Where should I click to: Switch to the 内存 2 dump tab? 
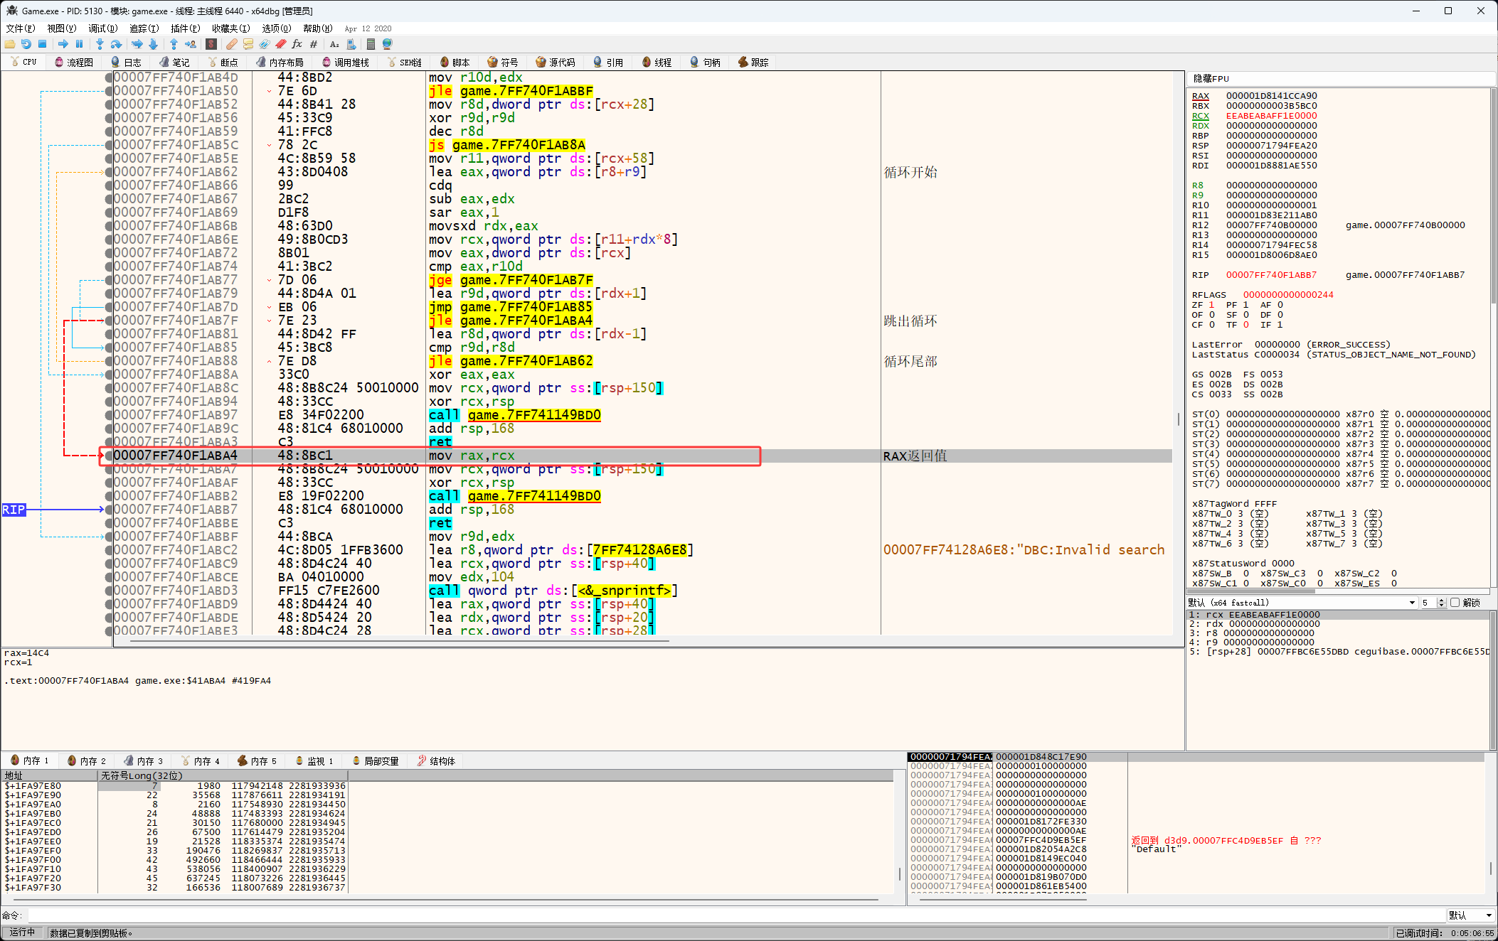coord(87,760)
